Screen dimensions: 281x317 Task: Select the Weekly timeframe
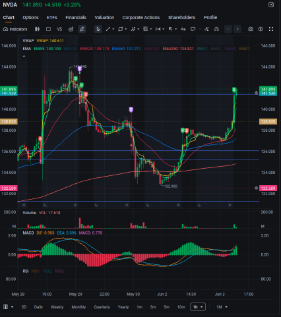(57, 307)
